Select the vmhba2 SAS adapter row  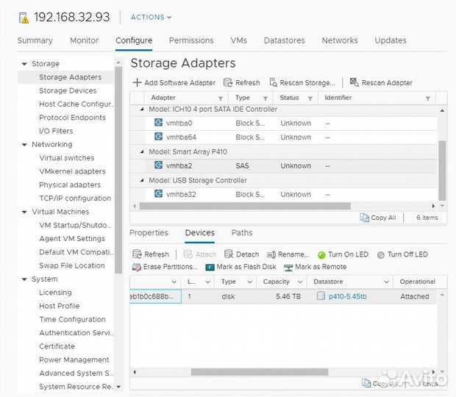point(283,165)
